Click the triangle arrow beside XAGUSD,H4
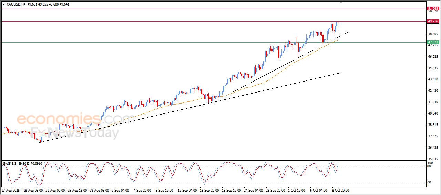 [x=4, y=4]
